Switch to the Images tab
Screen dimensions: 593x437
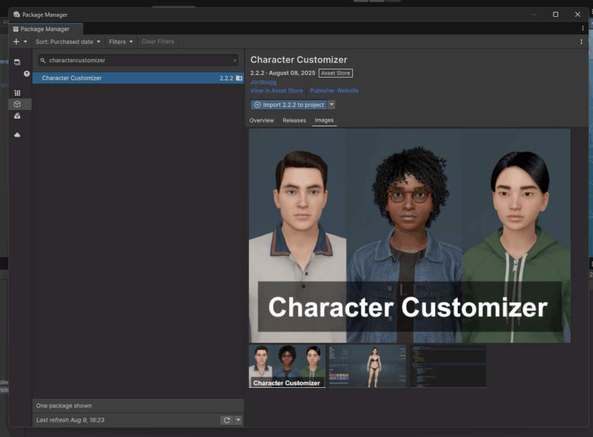click(x=324, y=120)
